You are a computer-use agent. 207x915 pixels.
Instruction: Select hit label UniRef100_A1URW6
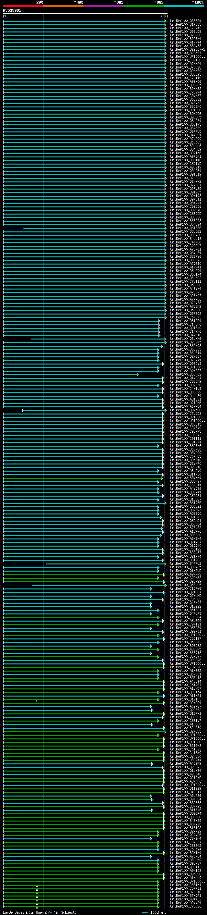[x=185, y=532]
